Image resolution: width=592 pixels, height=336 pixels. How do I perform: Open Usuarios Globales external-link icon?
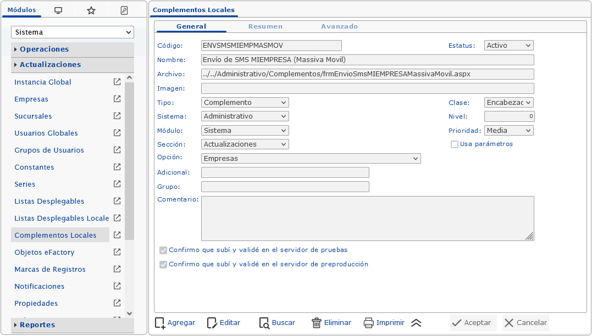(x=117, y=133)
